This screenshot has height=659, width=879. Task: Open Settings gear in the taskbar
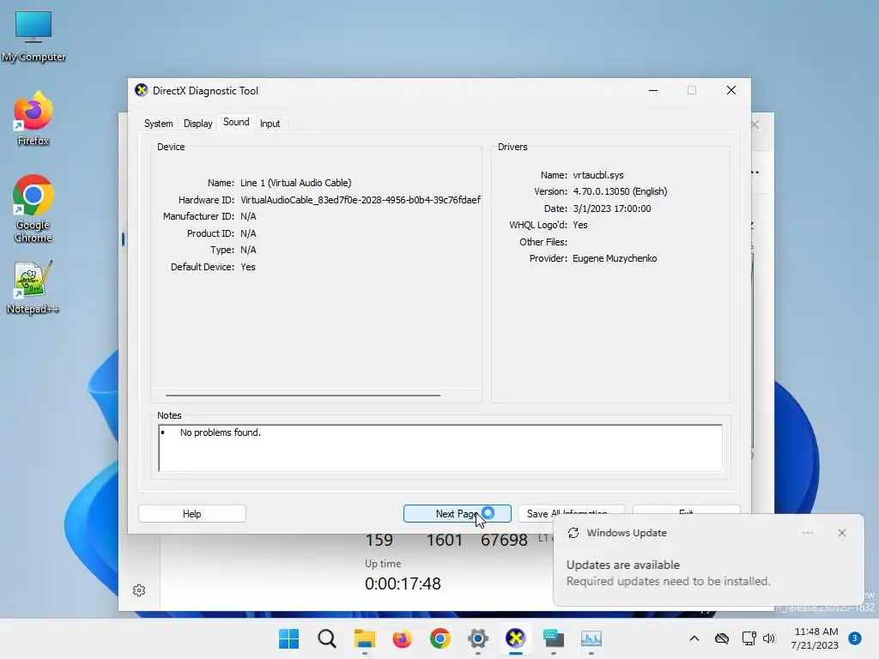[x=477, y=638]
